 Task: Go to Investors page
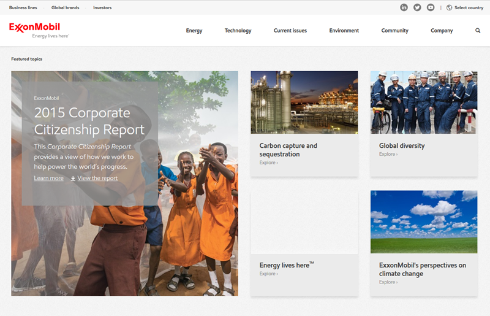(102, 7)
